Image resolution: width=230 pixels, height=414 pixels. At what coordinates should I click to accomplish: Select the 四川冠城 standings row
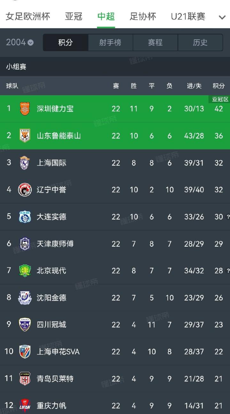(x=115, y=325)
